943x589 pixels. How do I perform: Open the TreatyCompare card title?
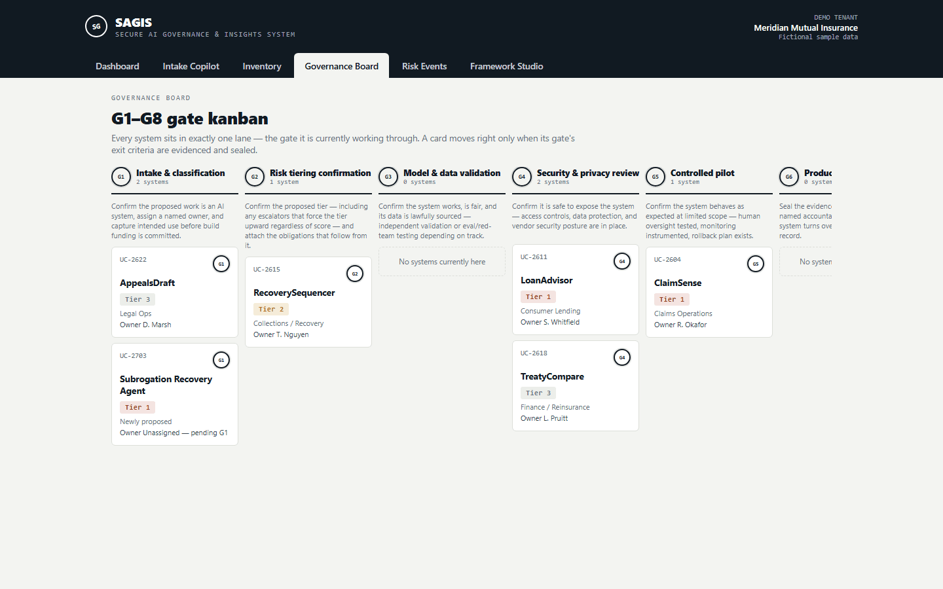point(552,376)
